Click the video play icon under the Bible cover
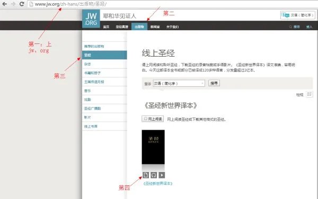Viewport: 318px width, 199px height. 162,175
